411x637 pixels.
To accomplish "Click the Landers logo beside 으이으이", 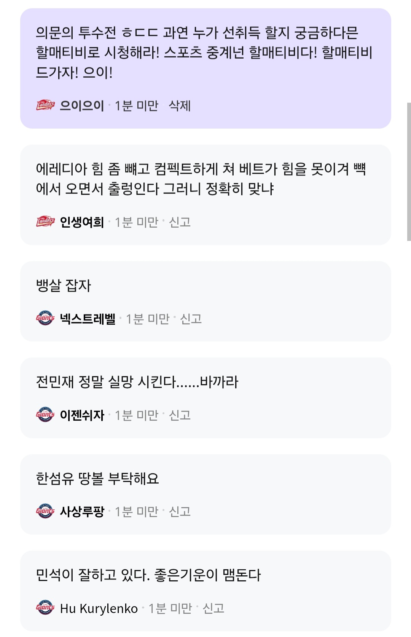I will pos(45,105).
